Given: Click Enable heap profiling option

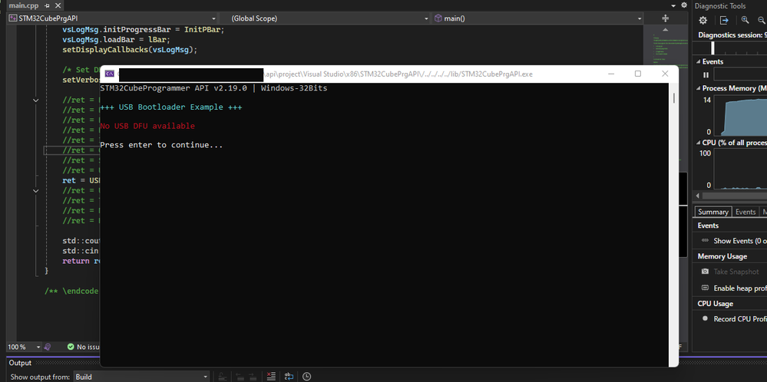Looking at the screenshot, I should [x=739, y=288].
